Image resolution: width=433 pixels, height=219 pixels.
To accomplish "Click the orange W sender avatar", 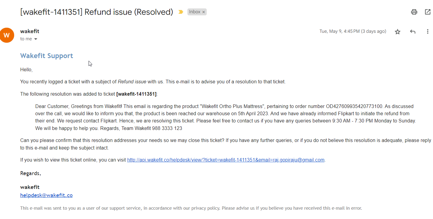I will [7, 35].
